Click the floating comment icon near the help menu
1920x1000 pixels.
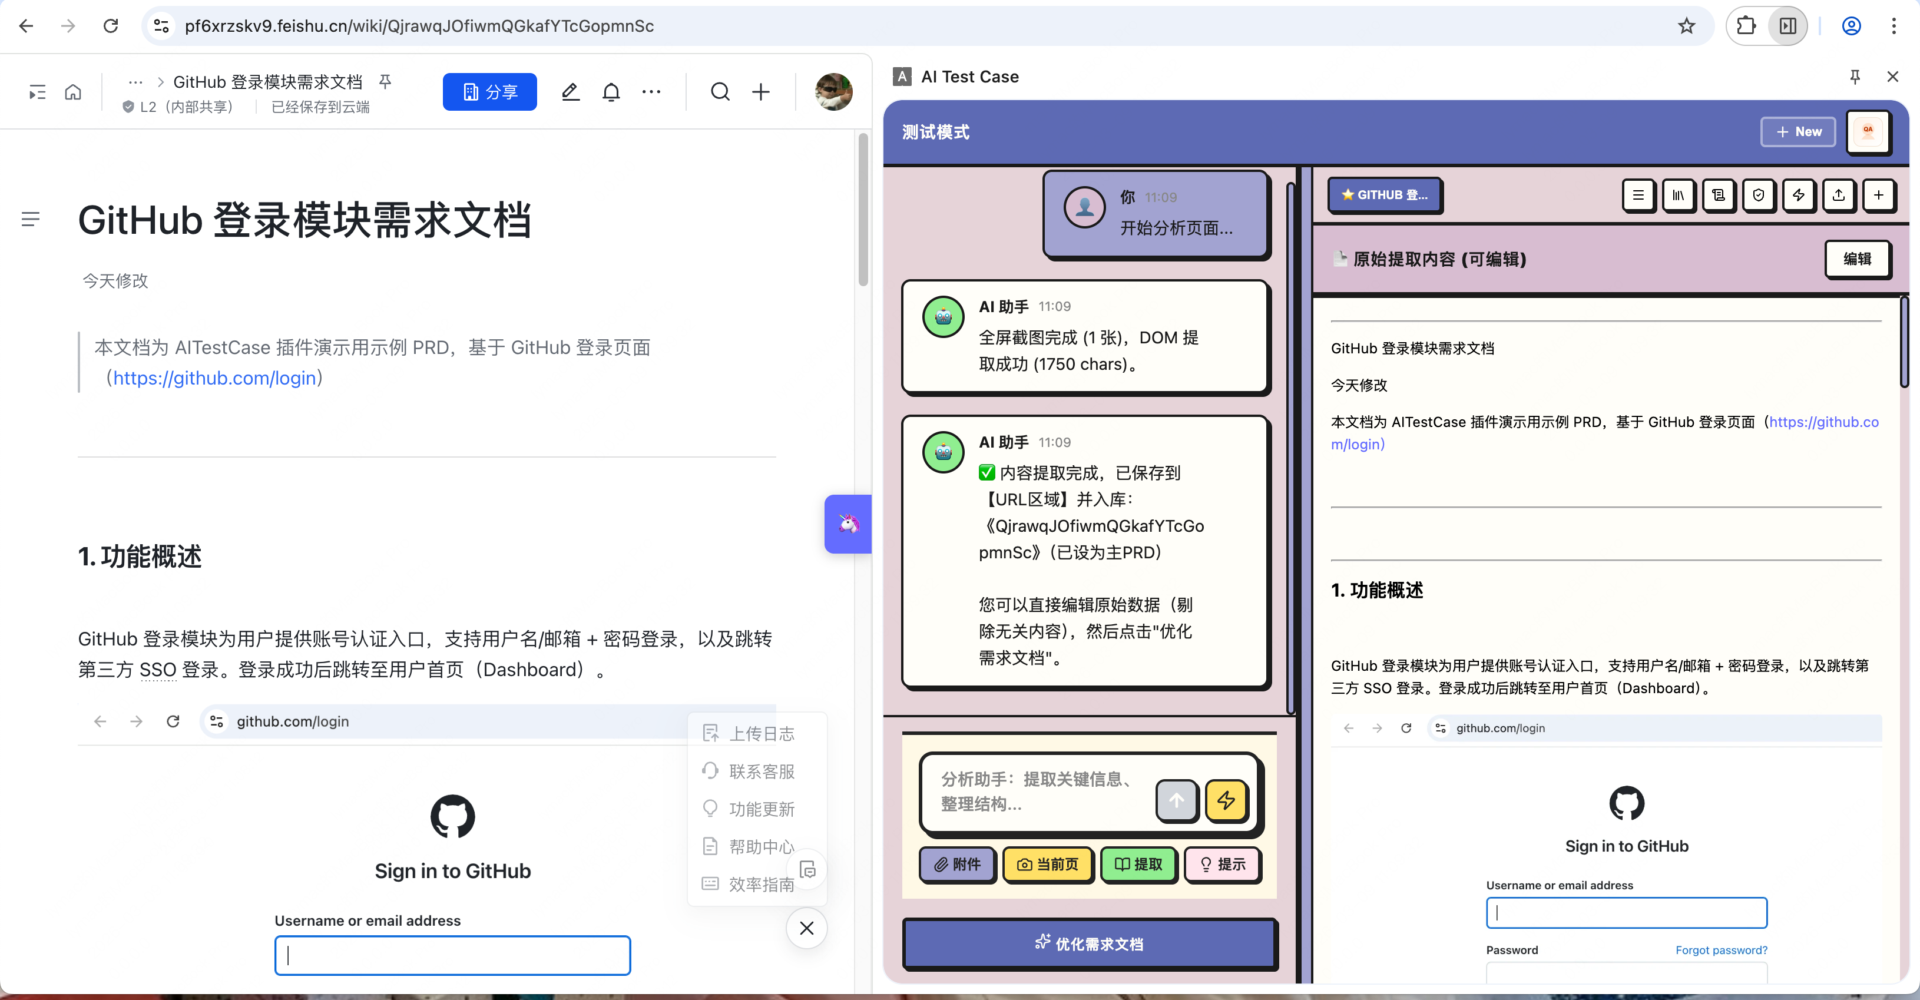click(x=808, y=870)
